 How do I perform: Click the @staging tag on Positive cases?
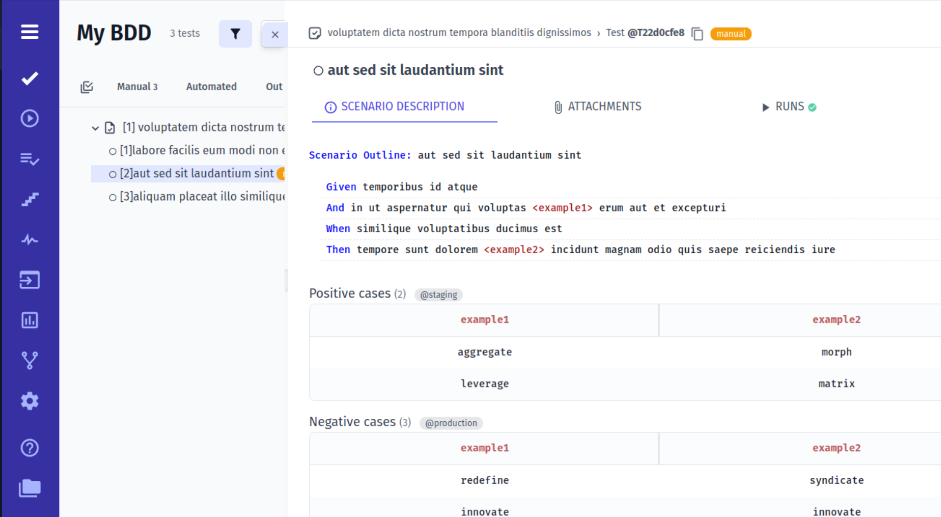pyautogui.click(x=438, y=294)
